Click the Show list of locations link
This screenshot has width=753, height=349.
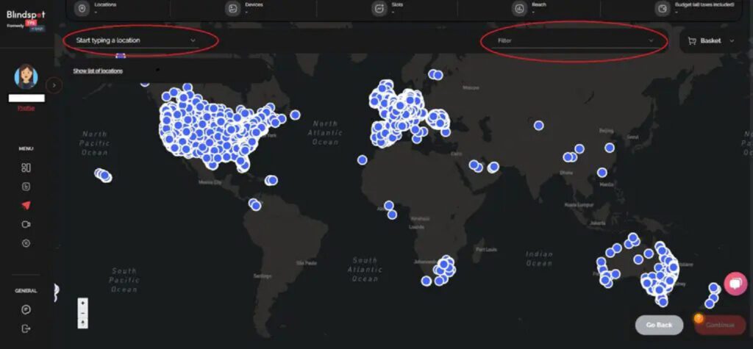(98, 71)
